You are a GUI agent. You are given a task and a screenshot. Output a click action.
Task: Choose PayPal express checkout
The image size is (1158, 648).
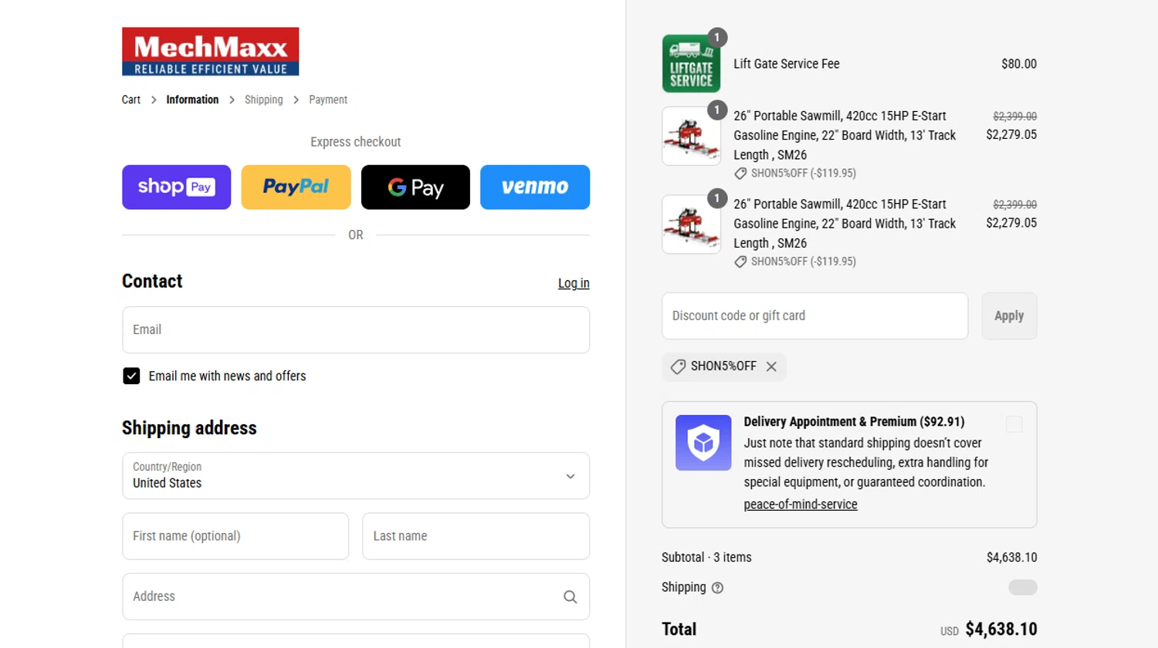click(296, 187)
